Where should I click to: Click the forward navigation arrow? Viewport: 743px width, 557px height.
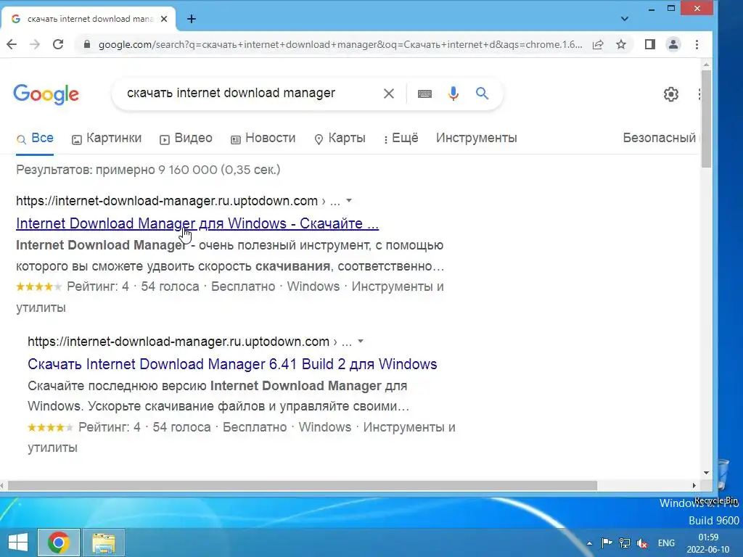click(35, 44)
